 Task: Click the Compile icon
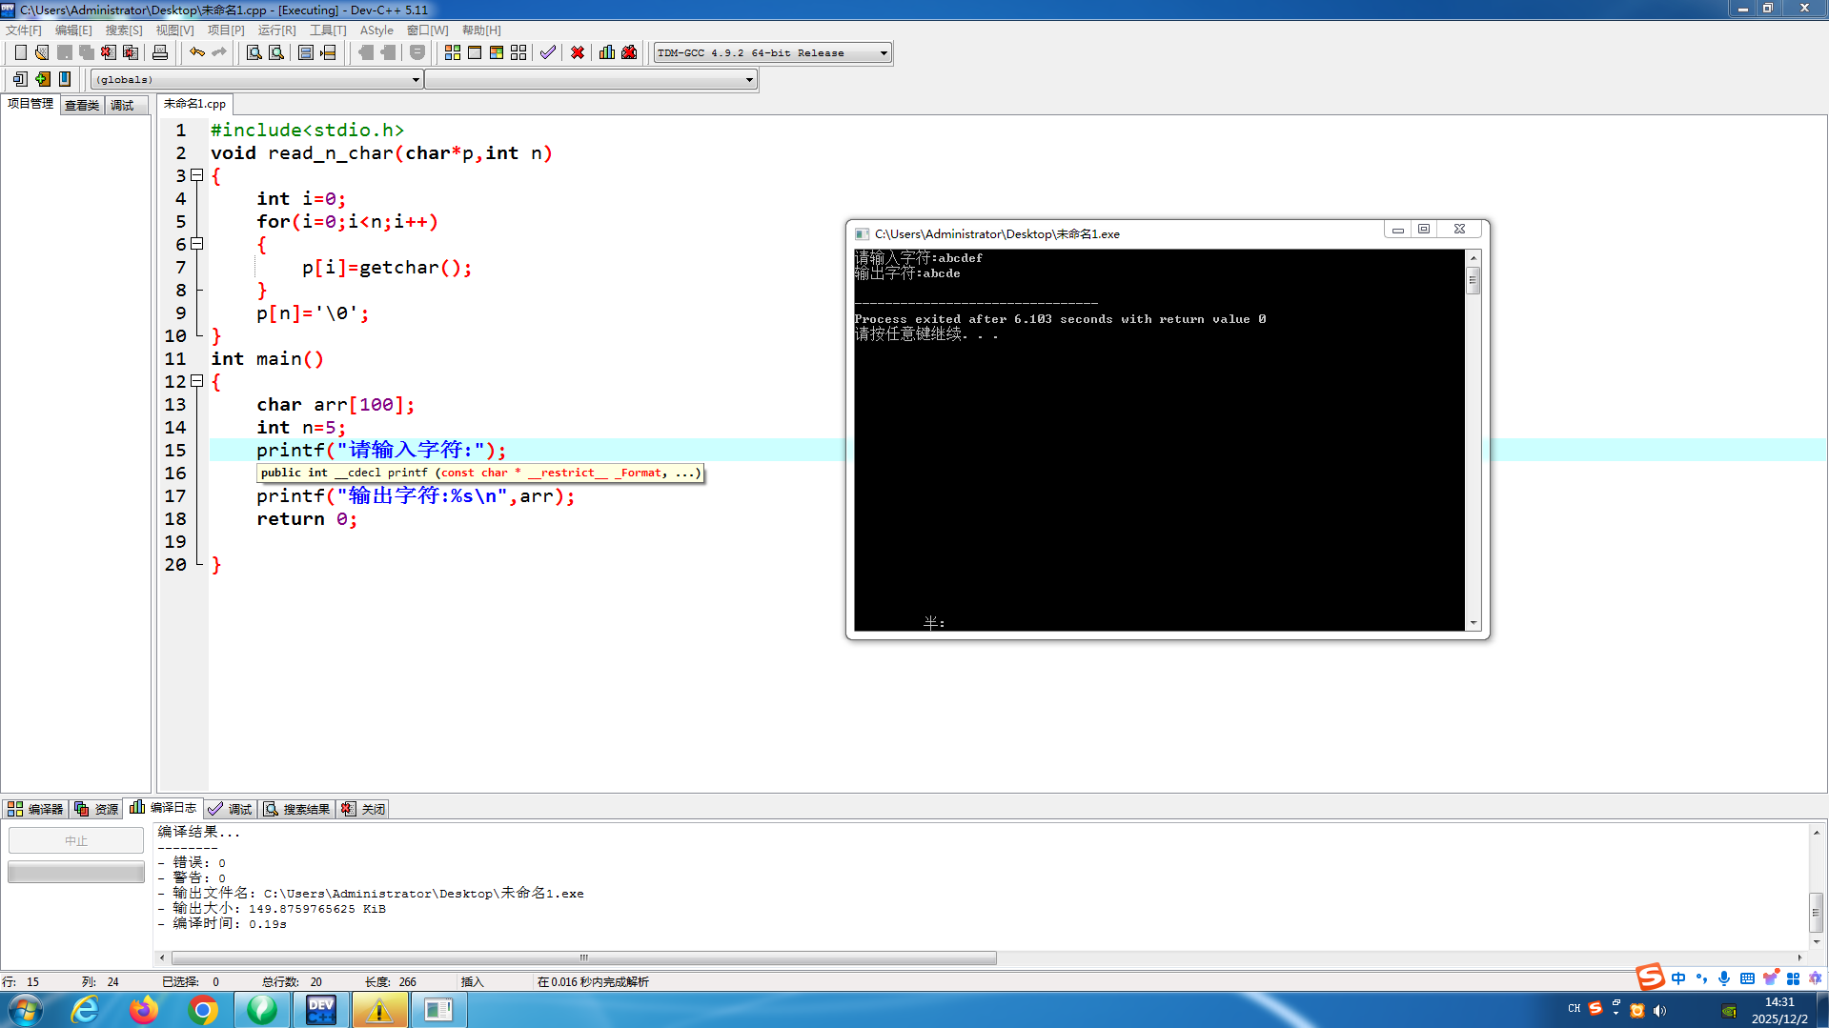pos(453,52)
